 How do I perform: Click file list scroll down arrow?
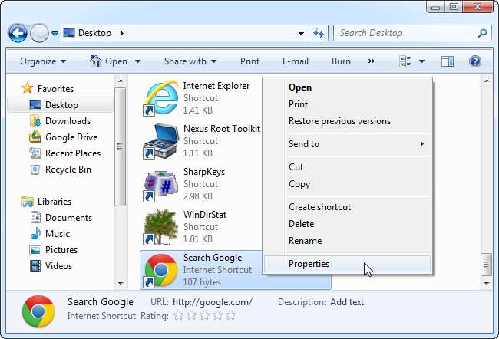[x=487, y=283]
